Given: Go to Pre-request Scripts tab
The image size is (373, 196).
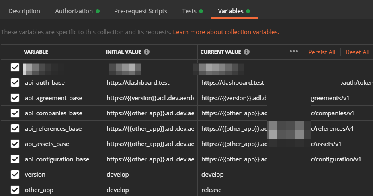Looking at the screenshot, I should (x=141, y=11).
